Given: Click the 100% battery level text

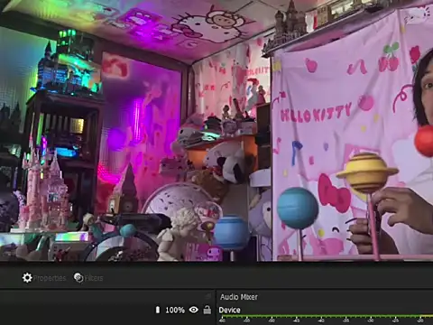Looking at the screenshot, I should 175,310.
